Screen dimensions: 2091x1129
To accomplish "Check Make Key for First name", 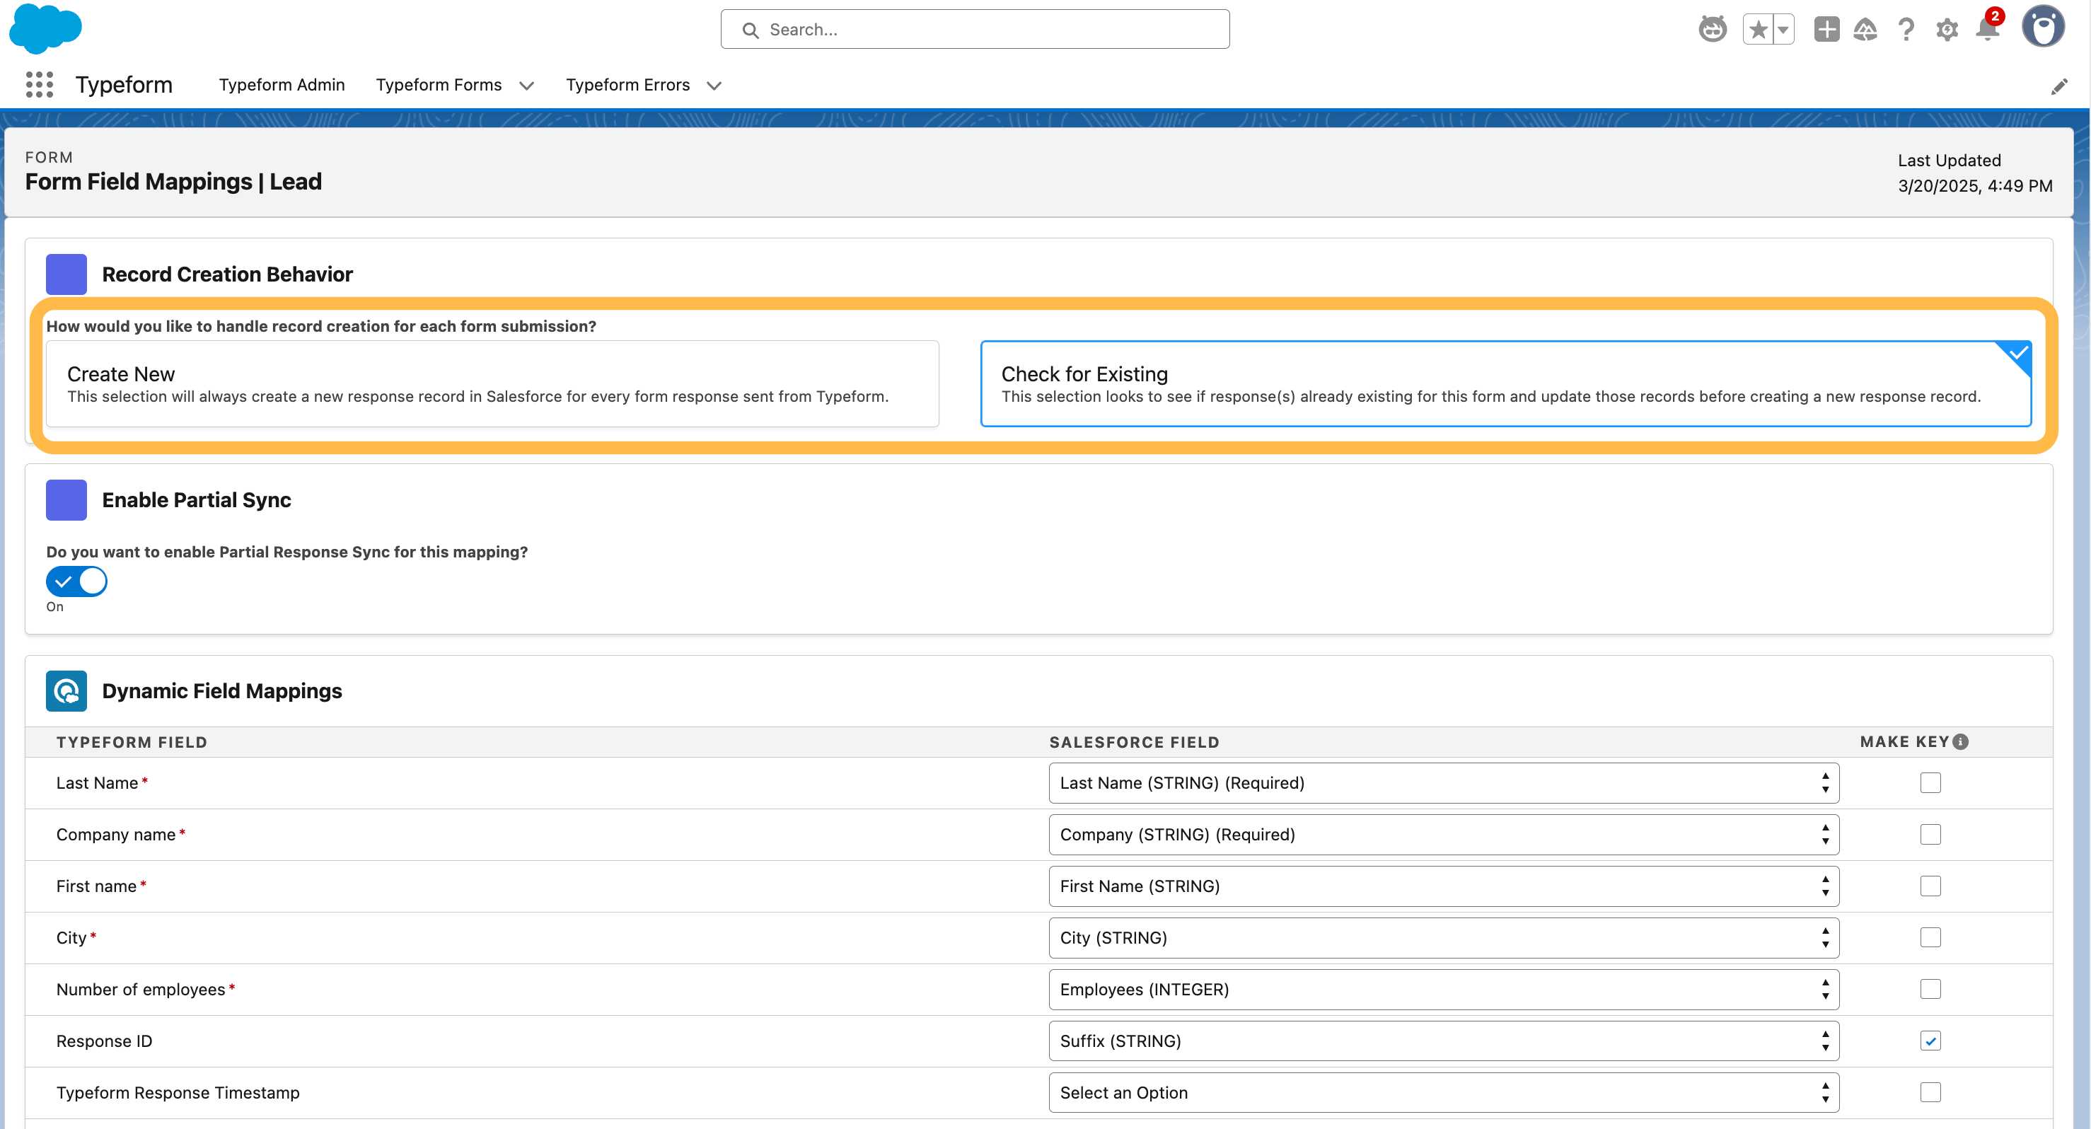I will (x=1930, y=886).
